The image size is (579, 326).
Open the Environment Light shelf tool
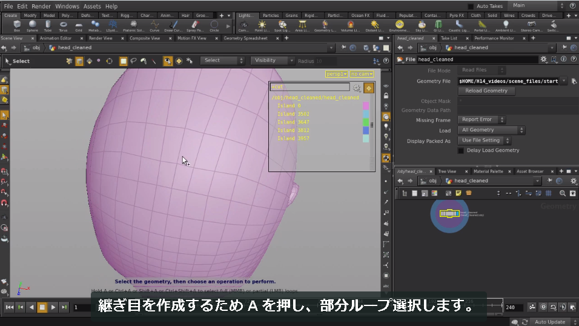pos(399,26)
